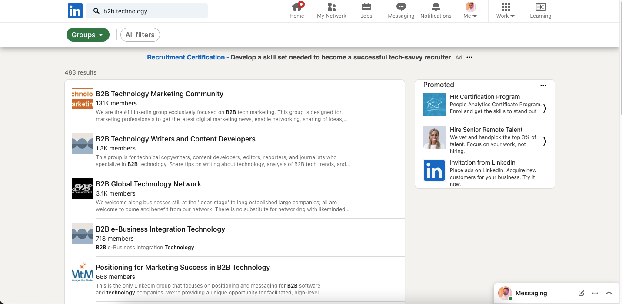Screen dimensions: 622x304
Task: Open the Recruitment Certification ad link
Action: click(186, 57)
